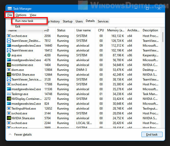Maximize the Task Manager window
This screenshot has height=146, width=170.
pos(147,8)
